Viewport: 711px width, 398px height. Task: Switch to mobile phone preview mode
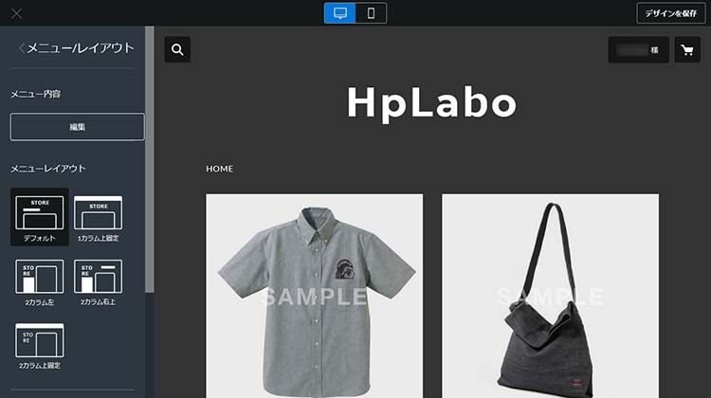tap(371, 13)
